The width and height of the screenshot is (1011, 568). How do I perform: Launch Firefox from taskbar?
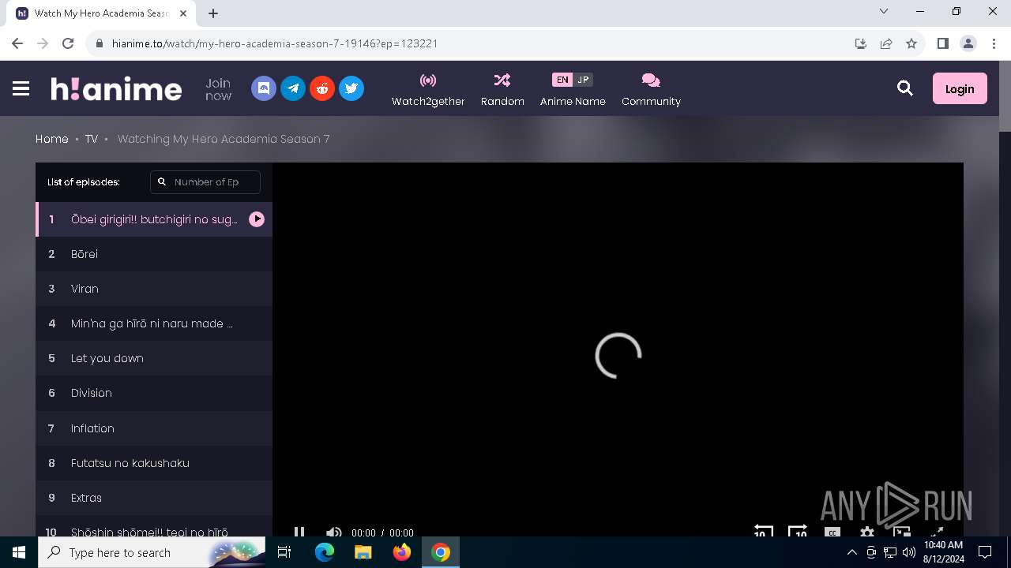[402, 552]
